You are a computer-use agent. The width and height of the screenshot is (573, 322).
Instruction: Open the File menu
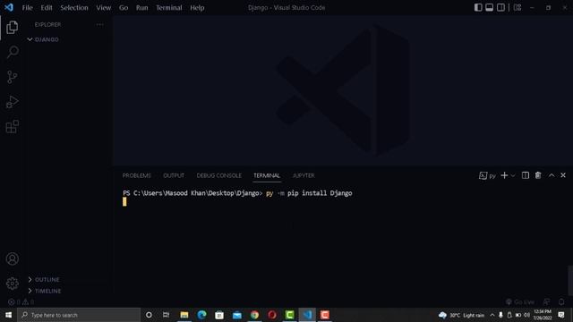[x=28, y=8]
